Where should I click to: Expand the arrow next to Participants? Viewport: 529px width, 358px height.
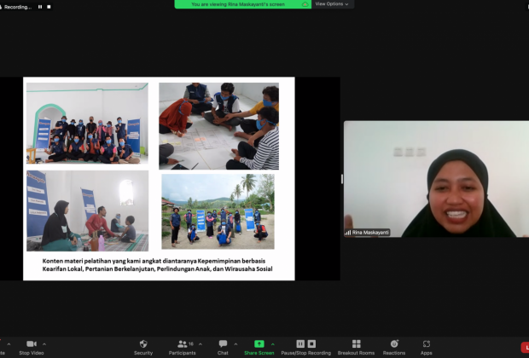pyautogui.click(x=201, y=344)
